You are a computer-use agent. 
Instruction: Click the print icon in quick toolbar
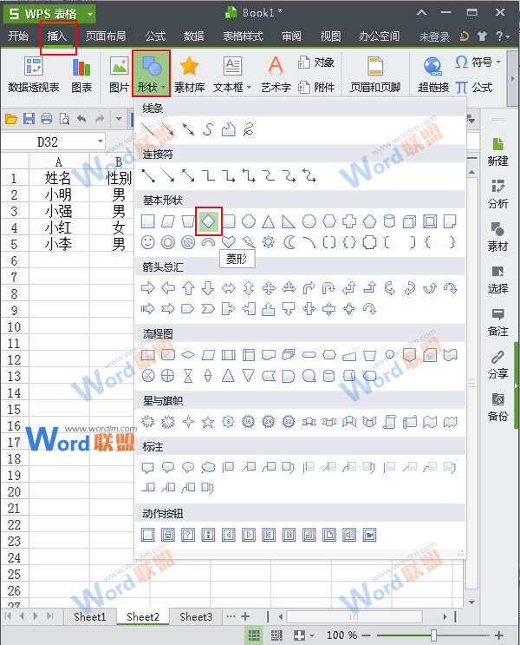click(x=47, y=119)
